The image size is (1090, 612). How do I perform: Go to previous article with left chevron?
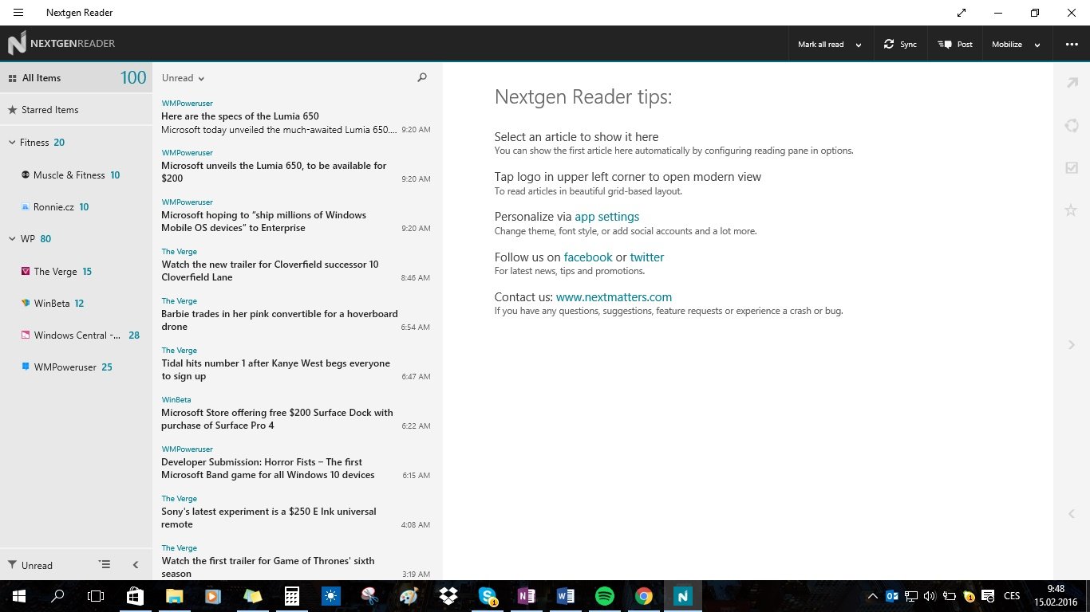tap(1072, 514)
